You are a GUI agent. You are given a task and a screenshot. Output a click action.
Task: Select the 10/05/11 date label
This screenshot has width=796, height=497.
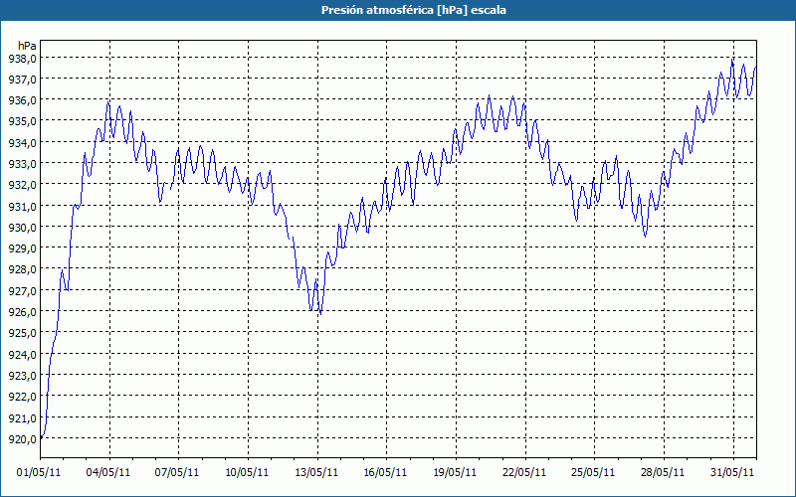[247, 473]
